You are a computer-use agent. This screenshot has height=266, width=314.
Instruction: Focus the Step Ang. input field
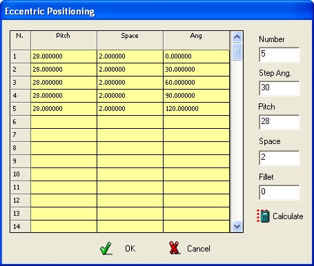coord(279,88)
